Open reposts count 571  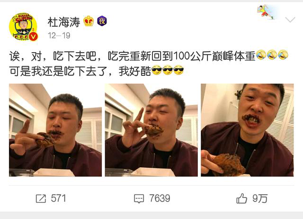(58, 199)
